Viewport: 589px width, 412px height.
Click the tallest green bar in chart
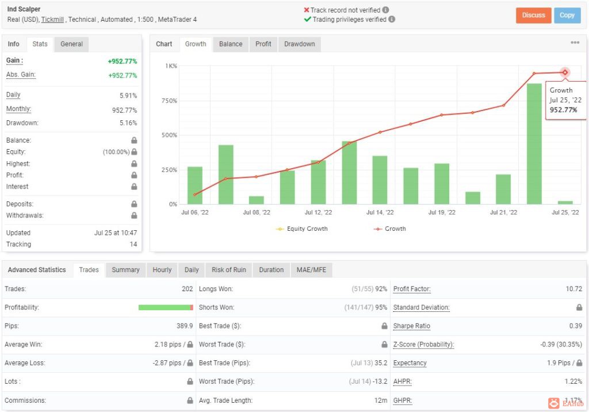[x=534, y=144]
